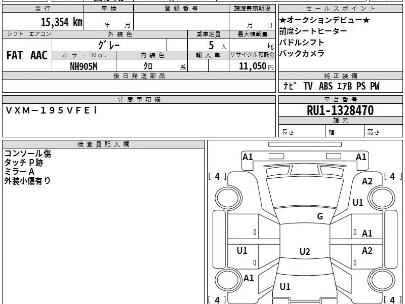Select the FAT transmission value

coord(15,55)
